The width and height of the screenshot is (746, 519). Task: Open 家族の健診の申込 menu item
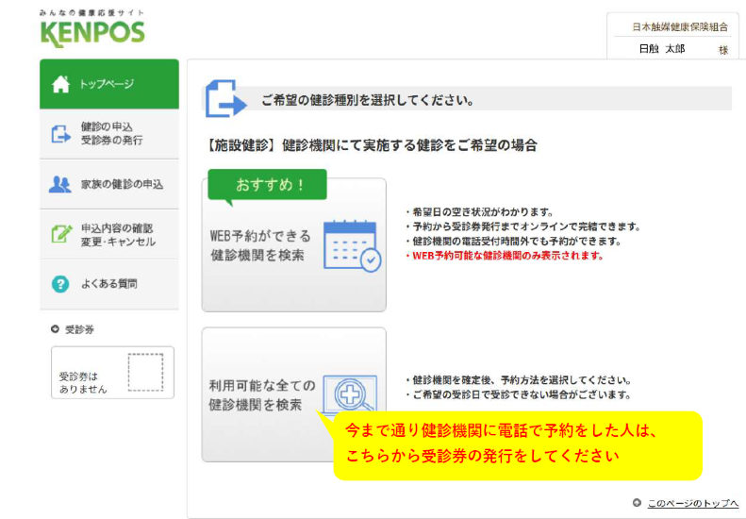[122, 184]
